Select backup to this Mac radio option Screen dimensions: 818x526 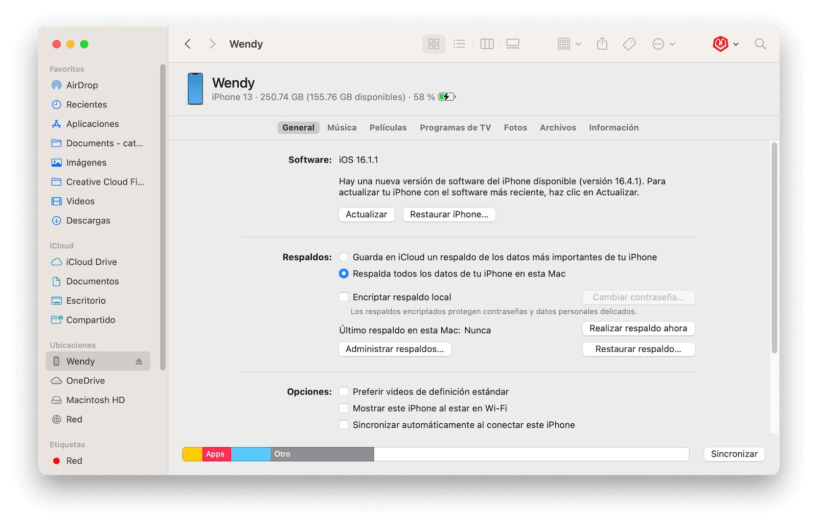coord(344,273)
